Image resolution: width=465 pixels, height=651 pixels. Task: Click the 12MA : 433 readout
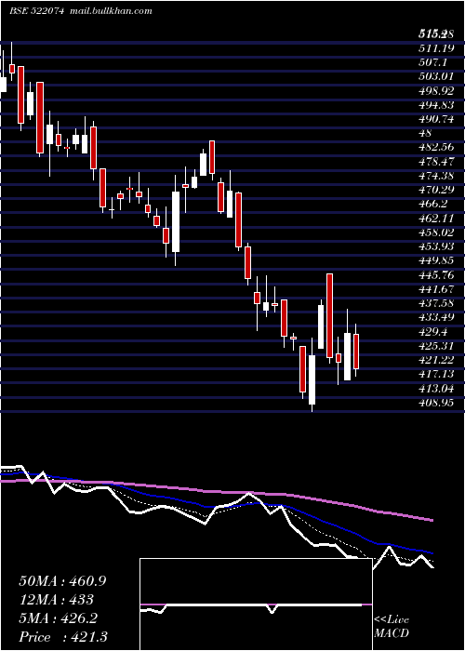(56, 600)
